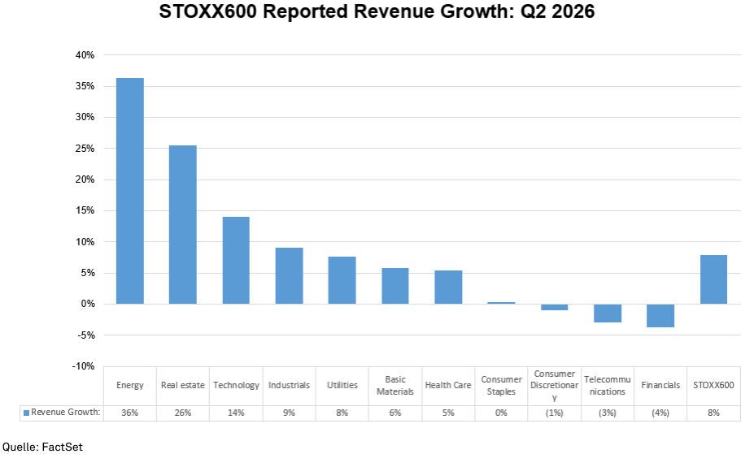Click the Utilities bar

[342, 280]
